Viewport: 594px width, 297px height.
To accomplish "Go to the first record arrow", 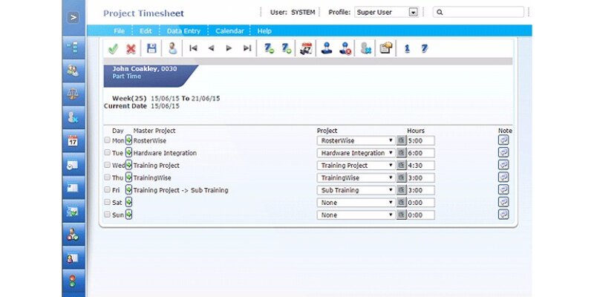I will (x=193, y=48).
